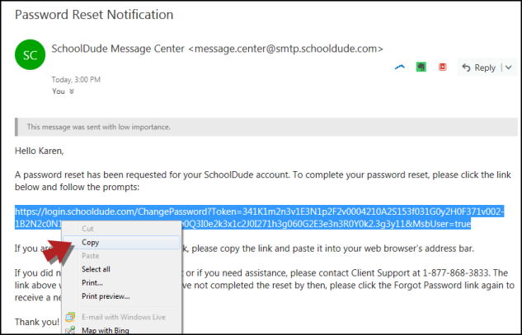Click the blue like/thumbs-up icon

click(x=399, y=67)
